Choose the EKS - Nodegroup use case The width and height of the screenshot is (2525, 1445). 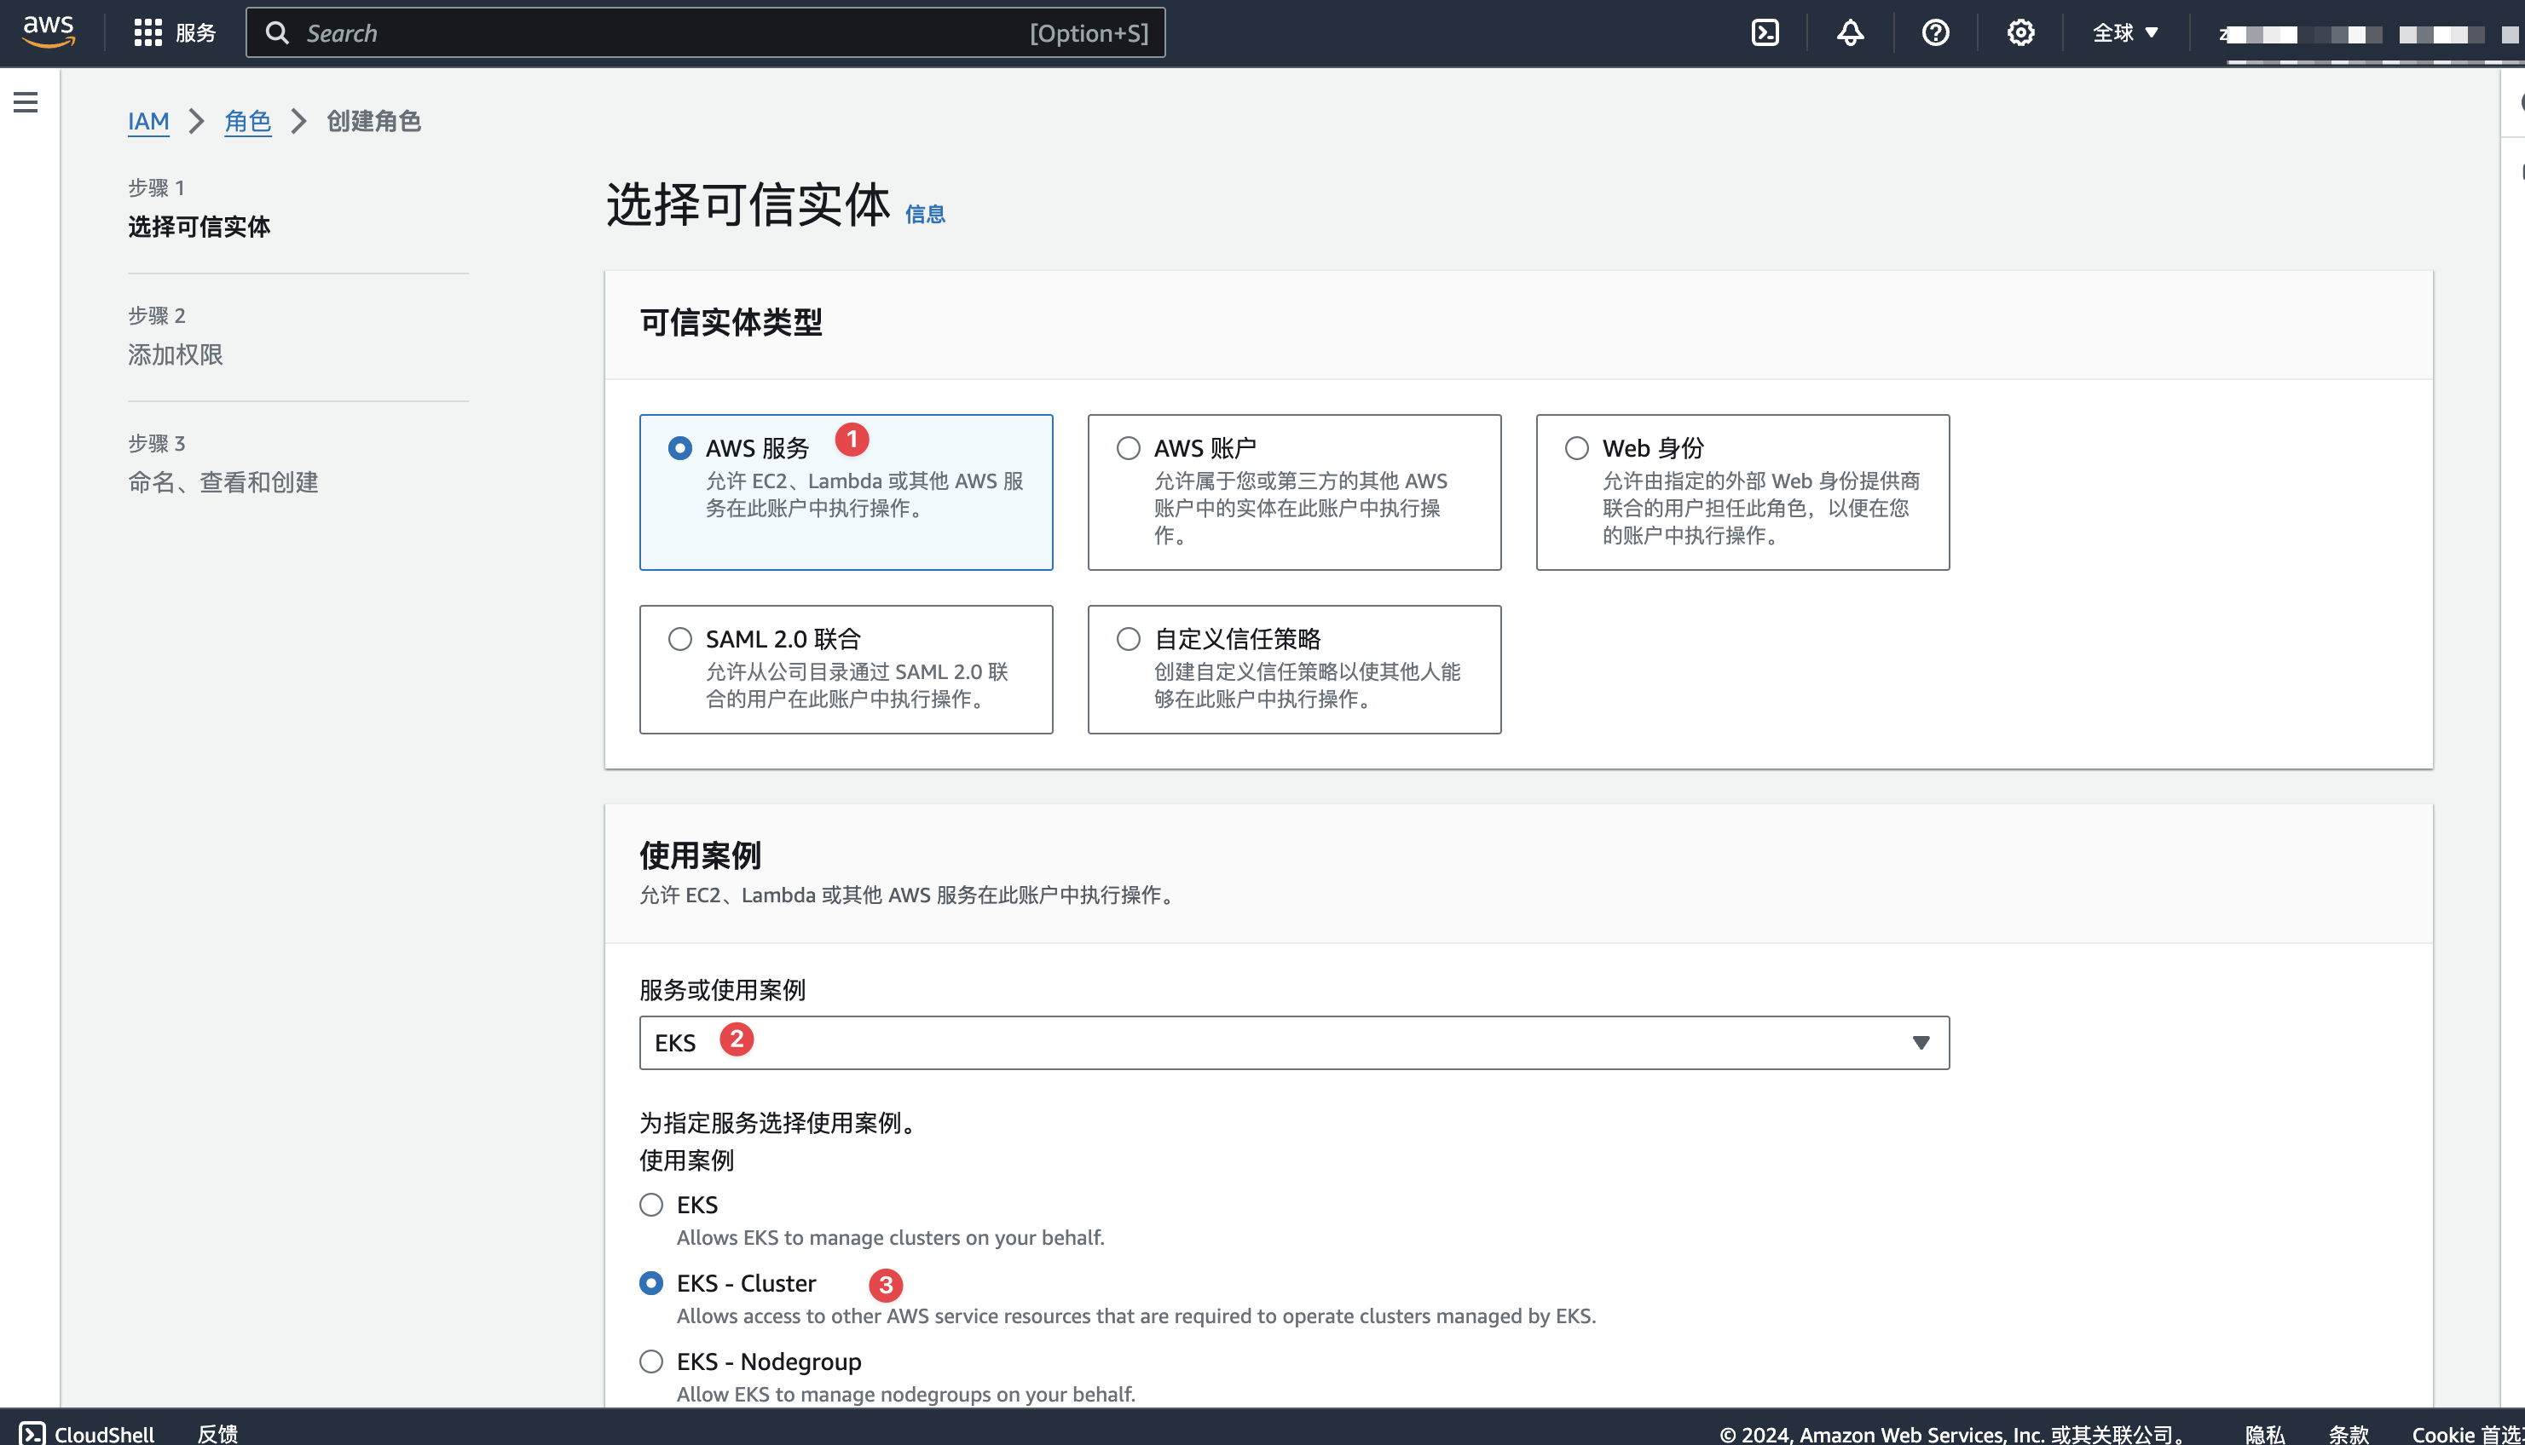tap(651, 1362)
